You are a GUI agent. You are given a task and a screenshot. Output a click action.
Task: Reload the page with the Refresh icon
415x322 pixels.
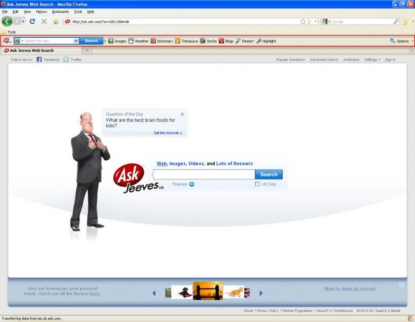32,21
